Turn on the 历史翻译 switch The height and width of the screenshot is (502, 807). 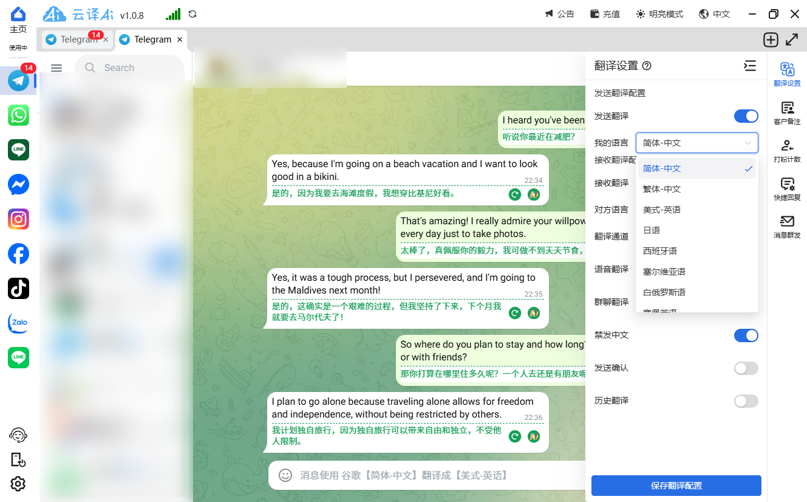pos(746,401)
